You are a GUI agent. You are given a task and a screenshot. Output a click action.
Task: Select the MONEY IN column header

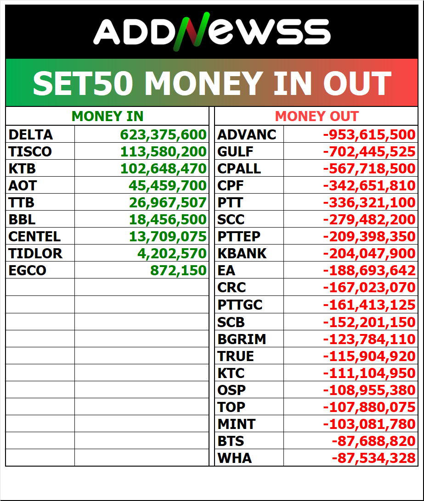point(107,117)
